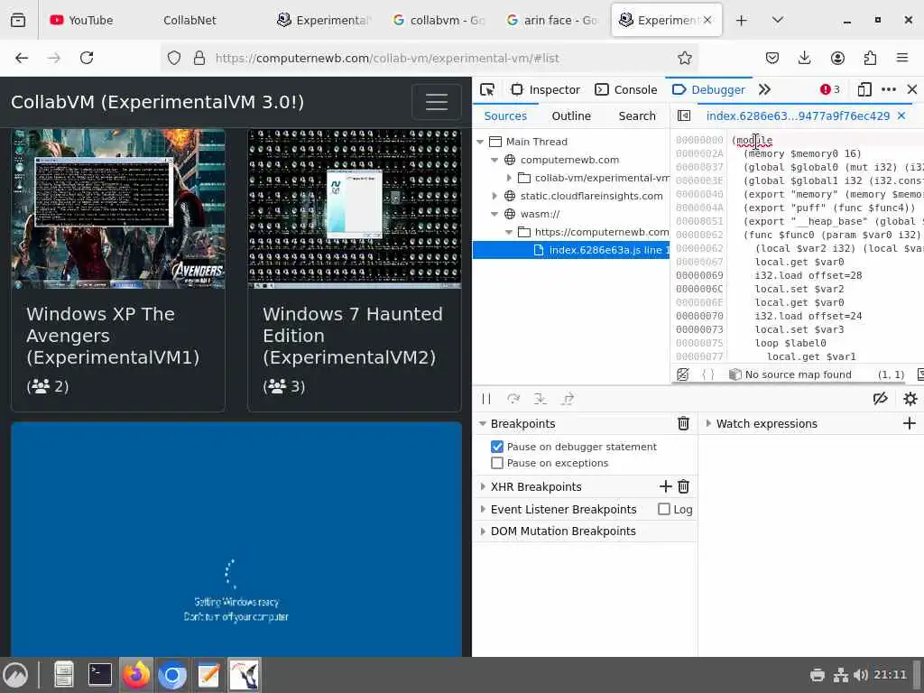Expand static.cloudflareinsights.com node
Image resolution: width=924 pixels, height=693 pixels.
pos(494,196)
